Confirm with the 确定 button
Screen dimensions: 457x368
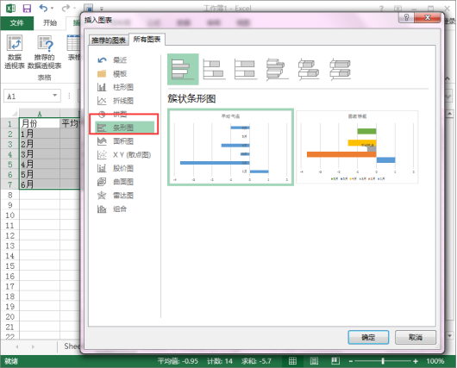pyautogui.click(x=368, y=338)
